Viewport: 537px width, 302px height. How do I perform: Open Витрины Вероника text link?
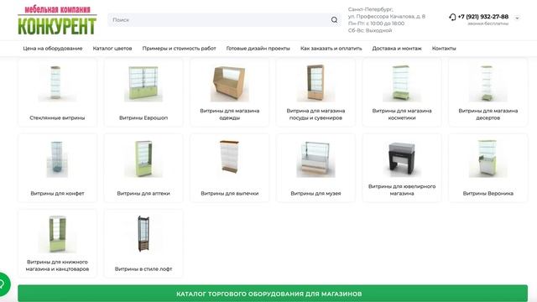(487, 194)
